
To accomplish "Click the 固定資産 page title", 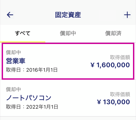I will click(68, 15).
